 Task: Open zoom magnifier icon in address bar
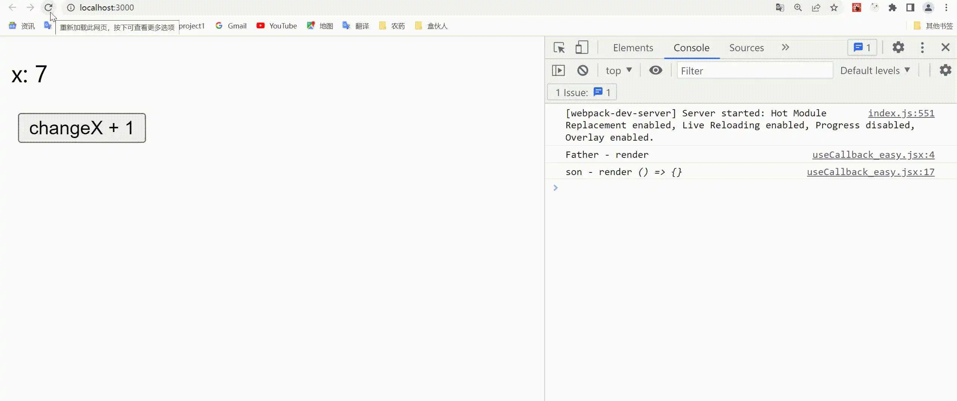[798, 7]
